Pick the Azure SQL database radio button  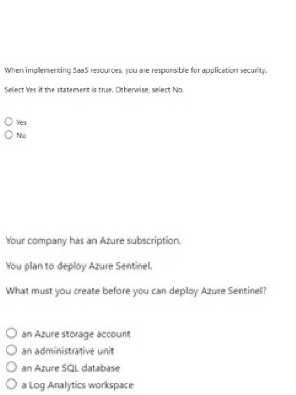[12, 368]
